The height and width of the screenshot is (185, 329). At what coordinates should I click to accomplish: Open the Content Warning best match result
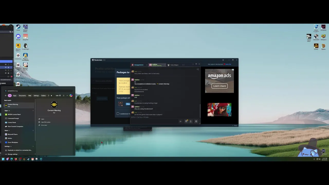(x=19, y=105)
